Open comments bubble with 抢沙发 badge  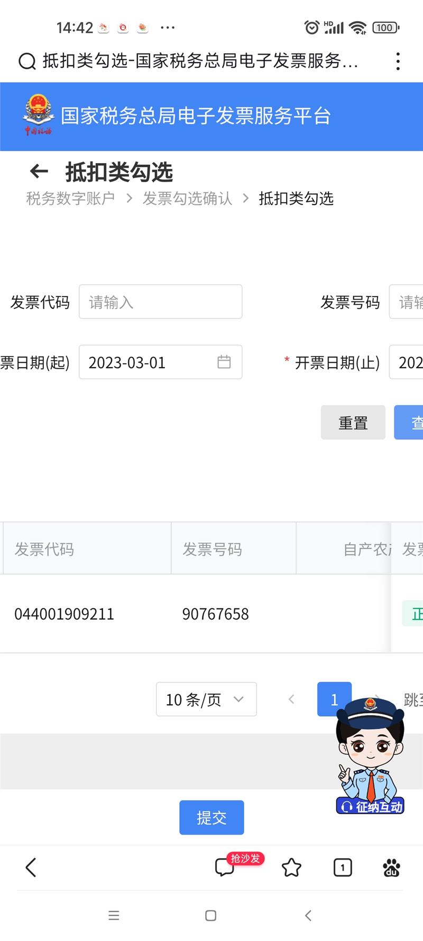pyautogui.click(x=225, y=867)
